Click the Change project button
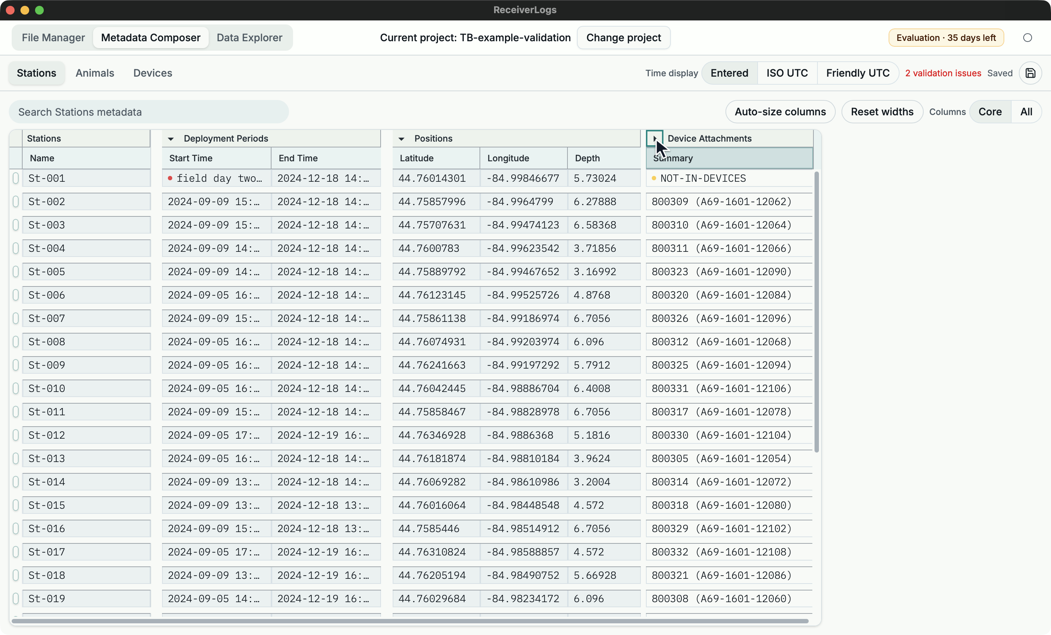Viewport: 1051px width, 635px height. pos(624,38)
